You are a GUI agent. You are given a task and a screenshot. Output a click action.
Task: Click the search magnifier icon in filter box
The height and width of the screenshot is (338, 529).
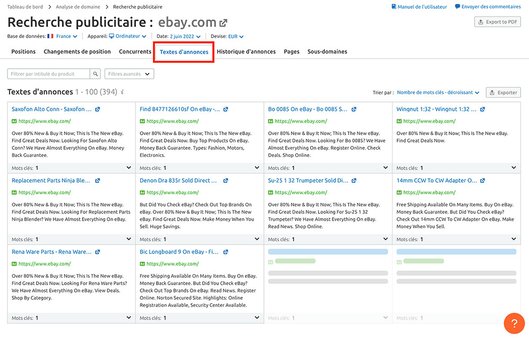point(95,74)
